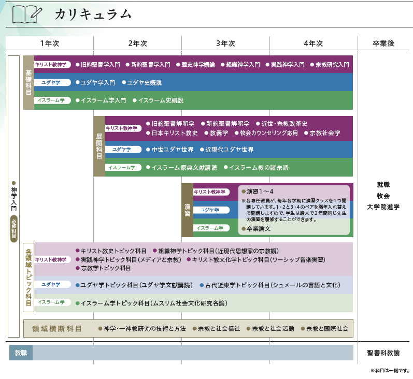Click 実践神学入門 course
Viewport: 413px width, 379px height.
(285, 65)
